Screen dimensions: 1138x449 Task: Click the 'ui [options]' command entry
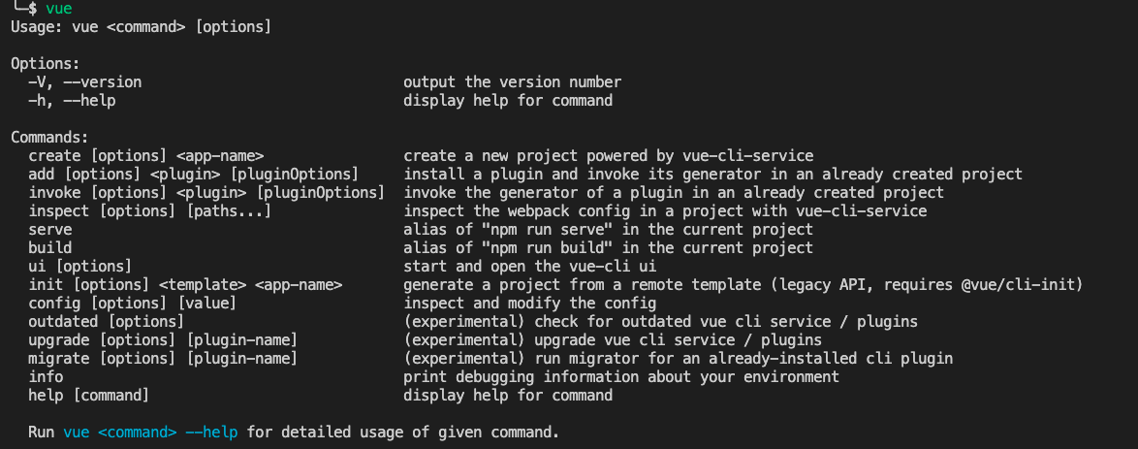point(80,267)
